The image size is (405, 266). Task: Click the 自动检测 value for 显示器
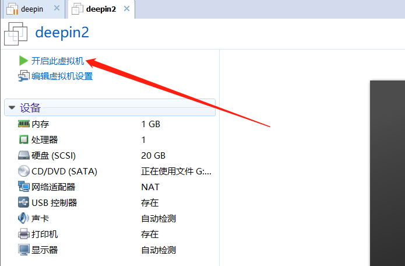[x=159, y=250]
